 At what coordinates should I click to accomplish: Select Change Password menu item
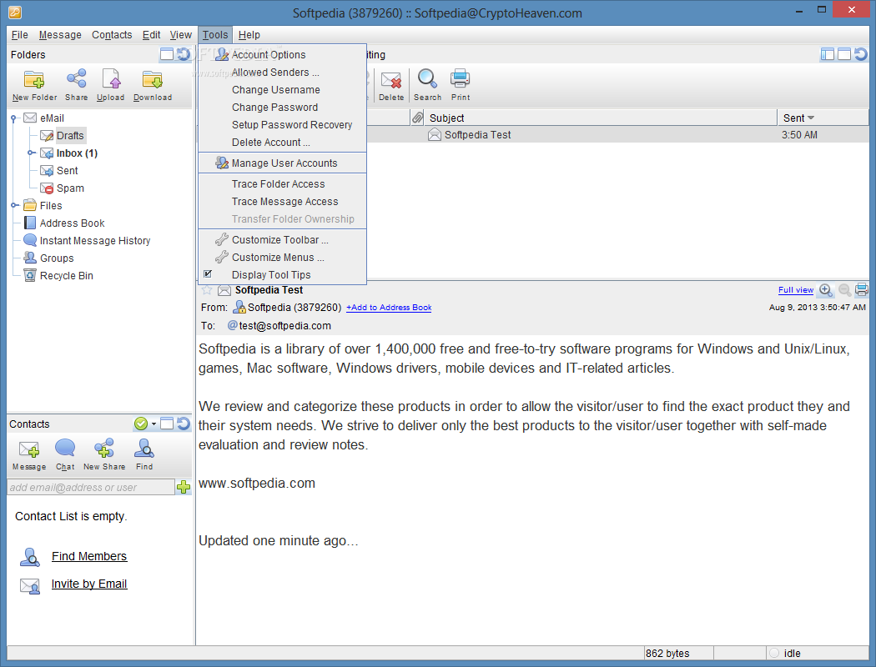[282, 108]
